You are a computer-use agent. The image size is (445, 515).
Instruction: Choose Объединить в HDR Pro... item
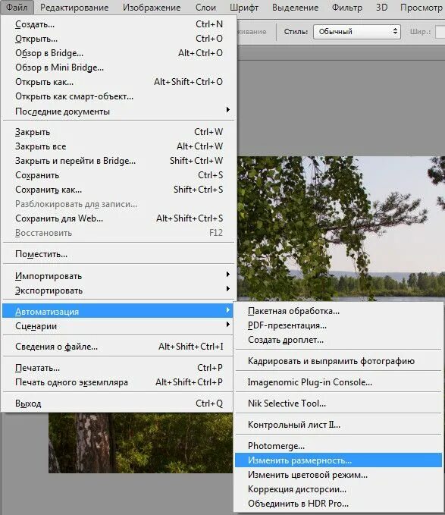pos(338,504)
